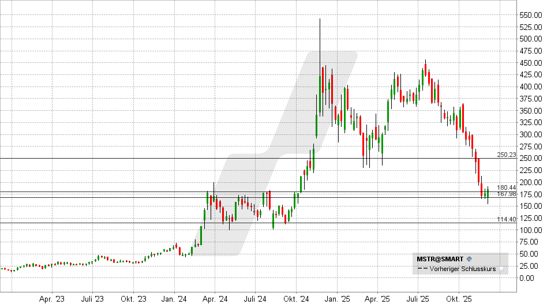Click the 425.00 price axis label
The image size is (547, 308).
531,75
